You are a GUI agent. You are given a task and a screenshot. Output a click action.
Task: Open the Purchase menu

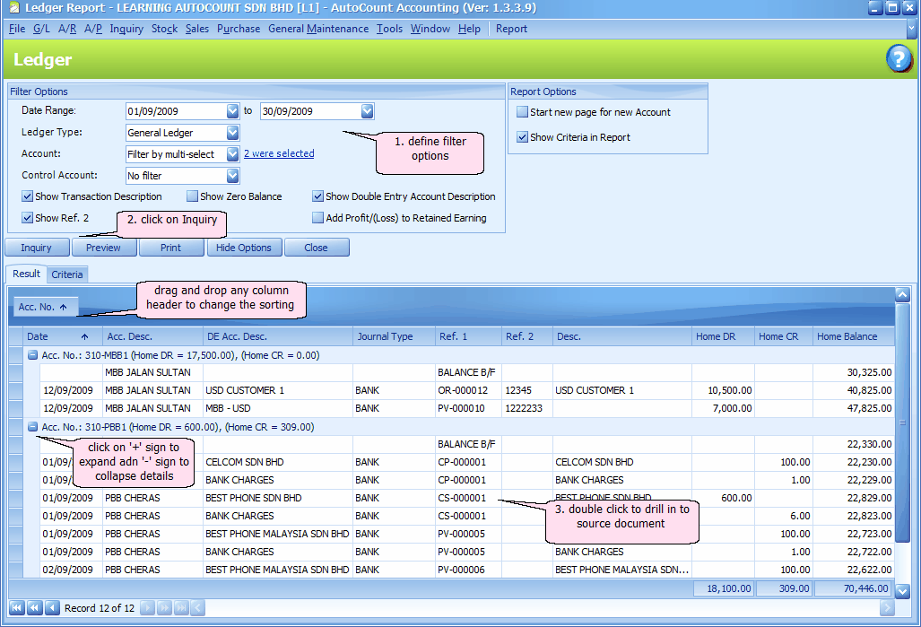239,29
